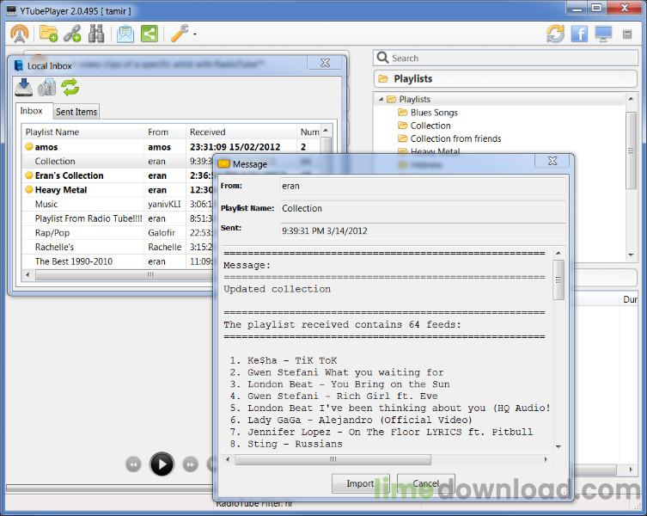Select Collection from friends folder
The image size is (647, 516).
(449, 138)
